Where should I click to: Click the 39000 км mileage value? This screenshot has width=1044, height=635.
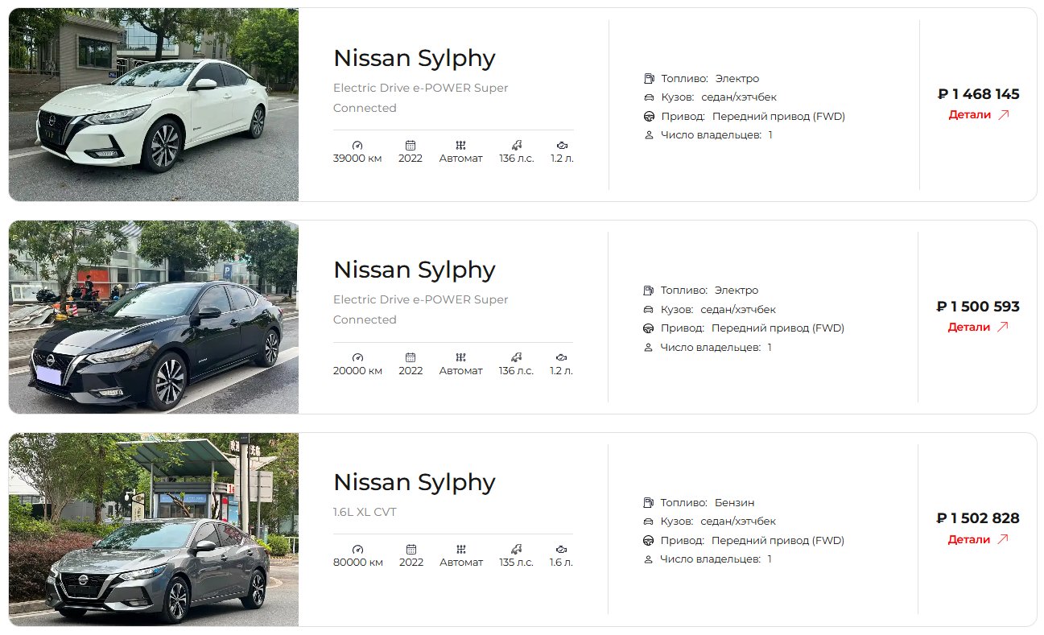(357, 159)
